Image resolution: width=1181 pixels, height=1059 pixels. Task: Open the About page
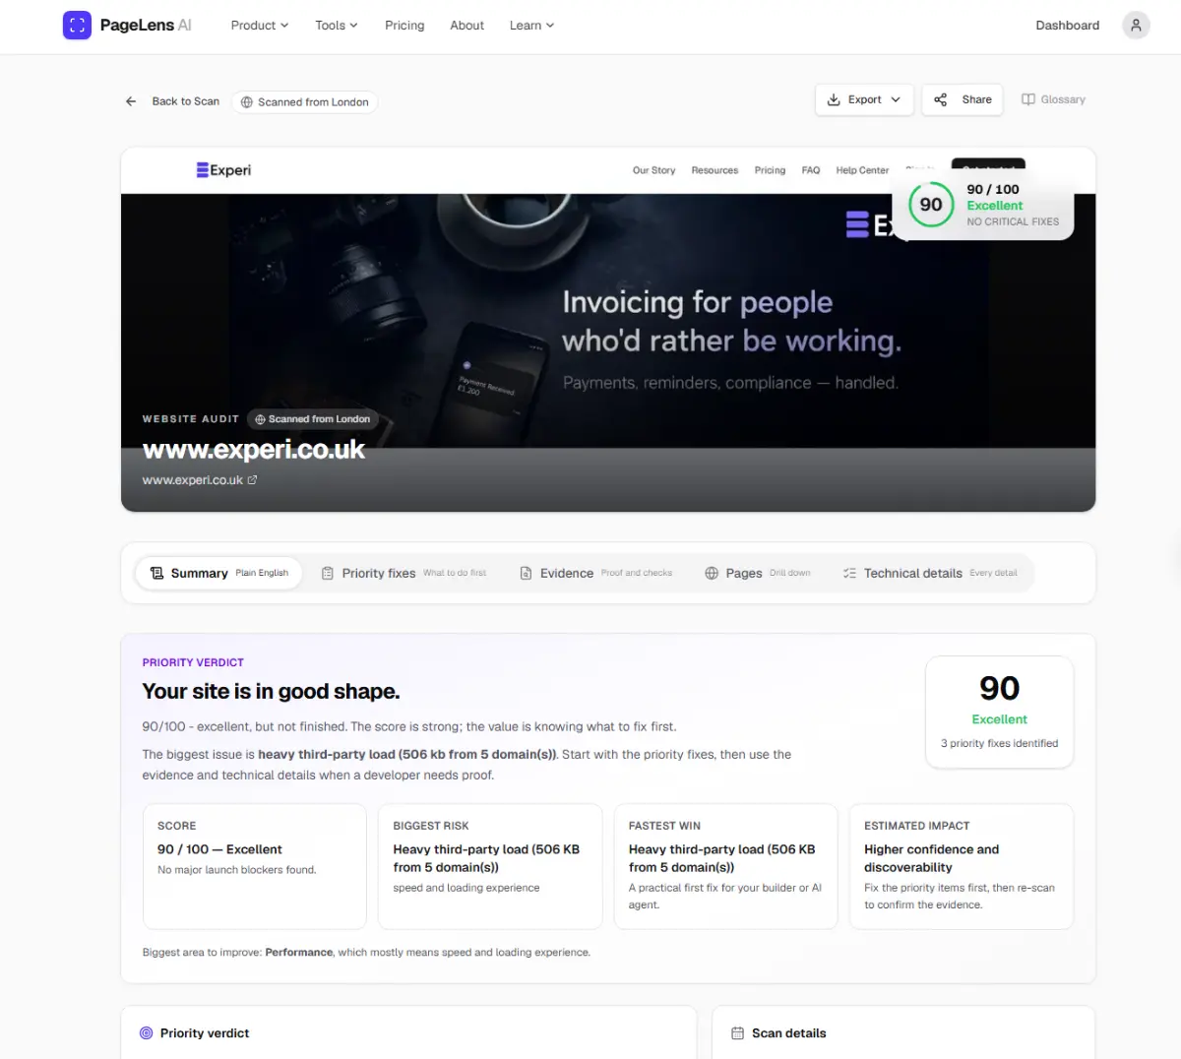(466, 26)
